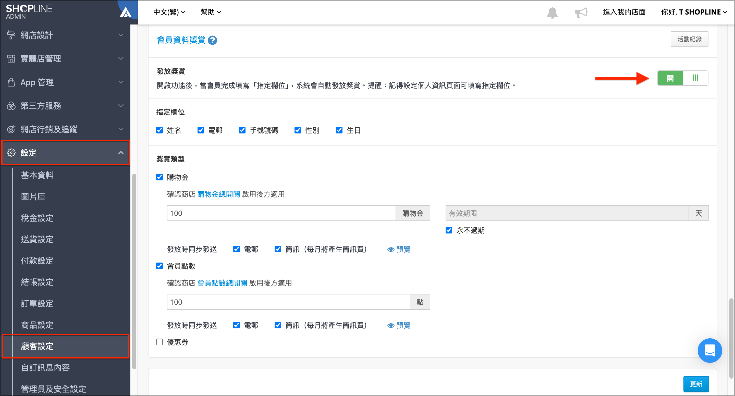The width and height of the screenshot is (735, 396).
Task: Click the 購物金 amount input field
Action: tap(281, 213)
